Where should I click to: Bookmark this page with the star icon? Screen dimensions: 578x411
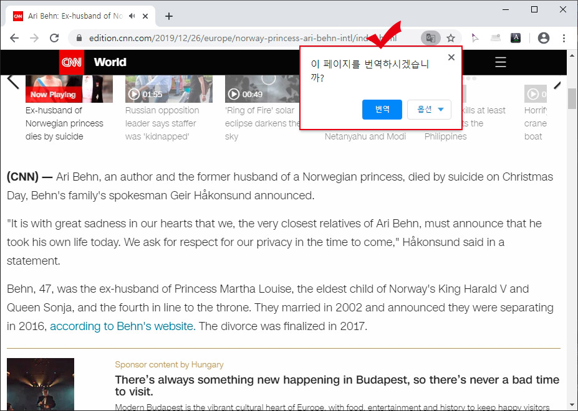(450, 37)
